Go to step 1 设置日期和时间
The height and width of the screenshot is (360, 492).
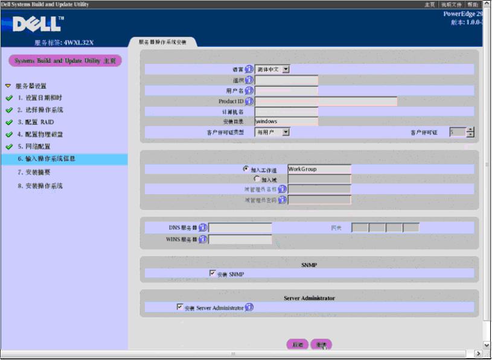40,98
